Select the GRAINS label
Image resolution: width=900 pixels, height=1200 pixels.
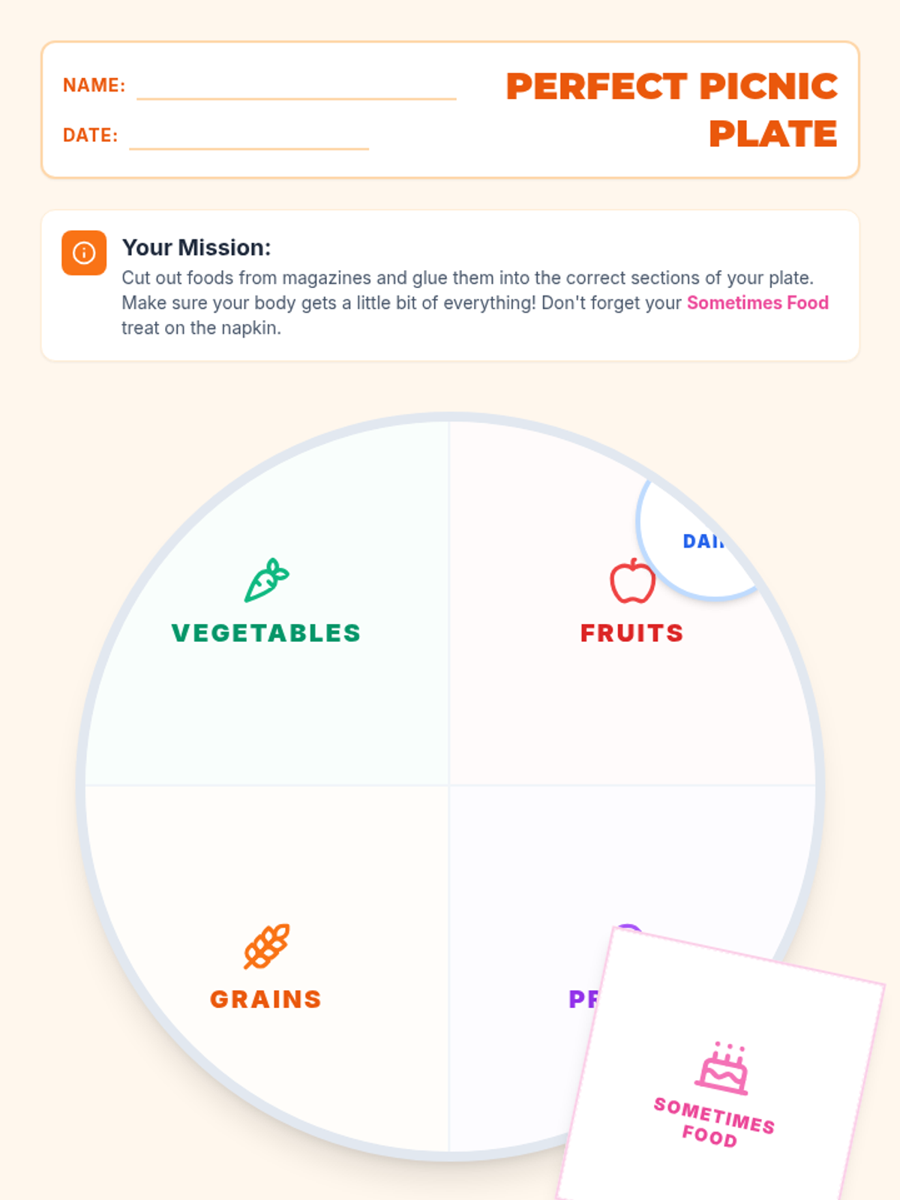(x=266, y=999)
